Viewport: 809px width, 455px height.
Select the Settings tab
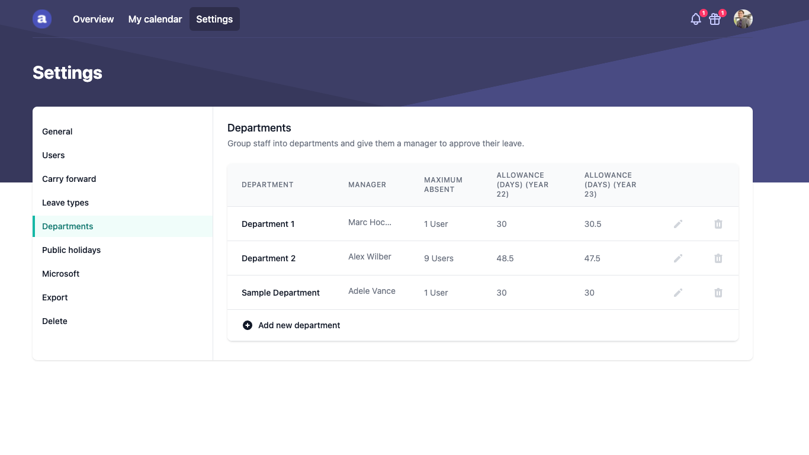pyautogui.click(x=214, y=19)
